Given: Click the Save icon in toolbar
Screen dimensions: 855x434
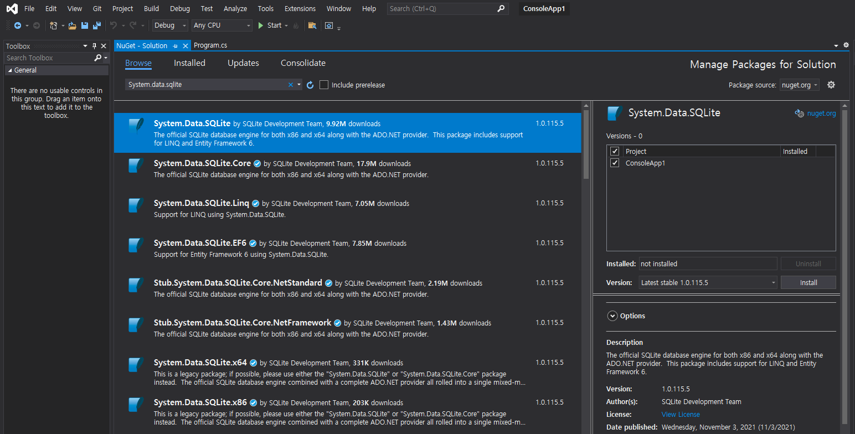Looking at the screenshot, I should [85, 25].
